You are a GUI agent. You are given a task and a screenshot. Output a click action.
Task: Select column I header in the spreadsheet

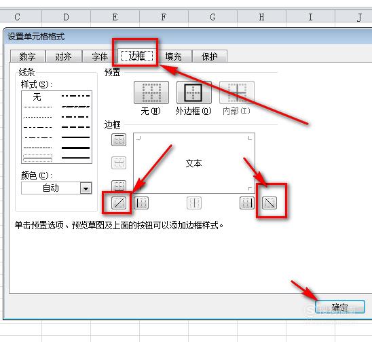coord(310,17)
